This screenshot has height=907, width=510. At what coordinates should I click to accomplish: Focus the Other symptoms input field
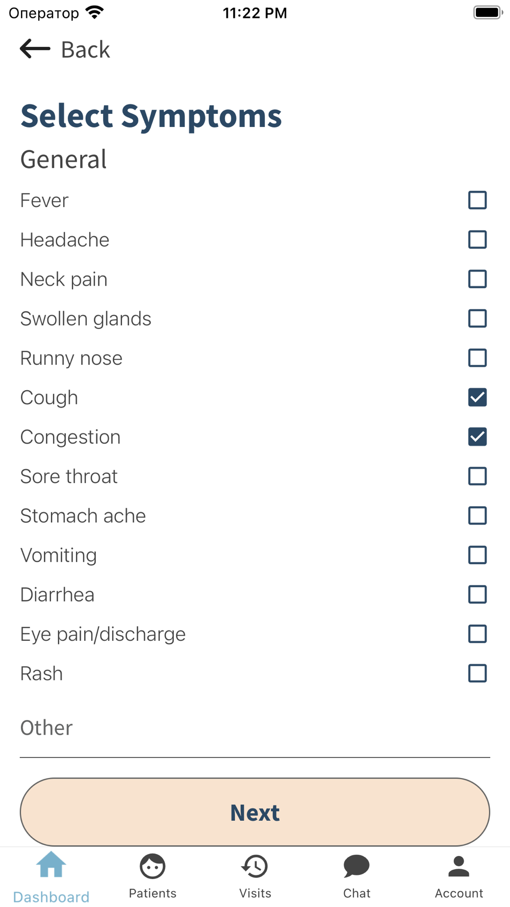[255, 729]
